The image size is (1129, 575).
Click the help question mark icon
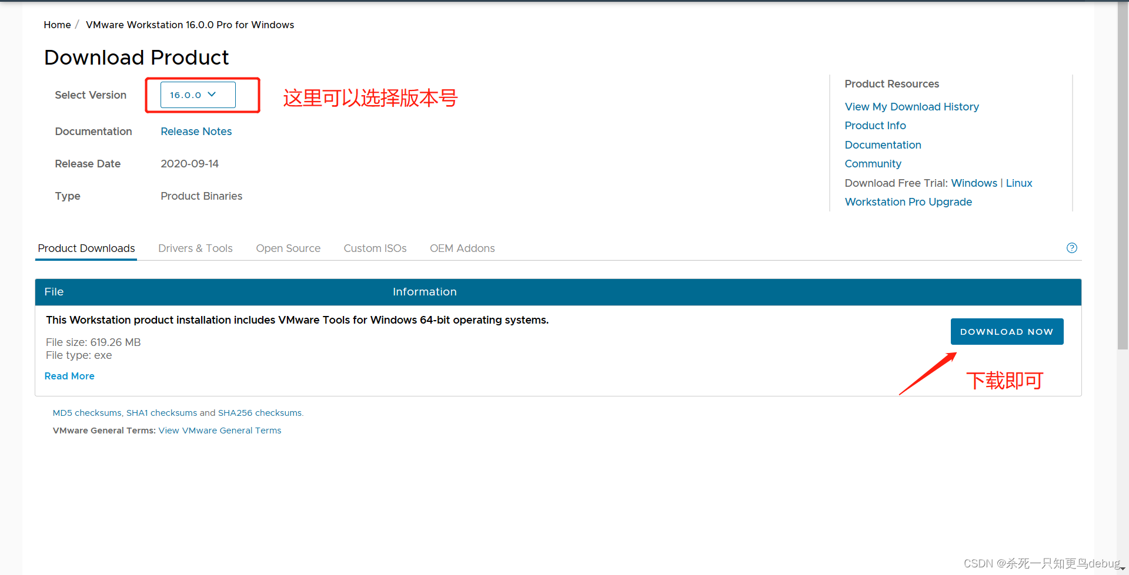pyautogui.click(x=1071, y=248)
